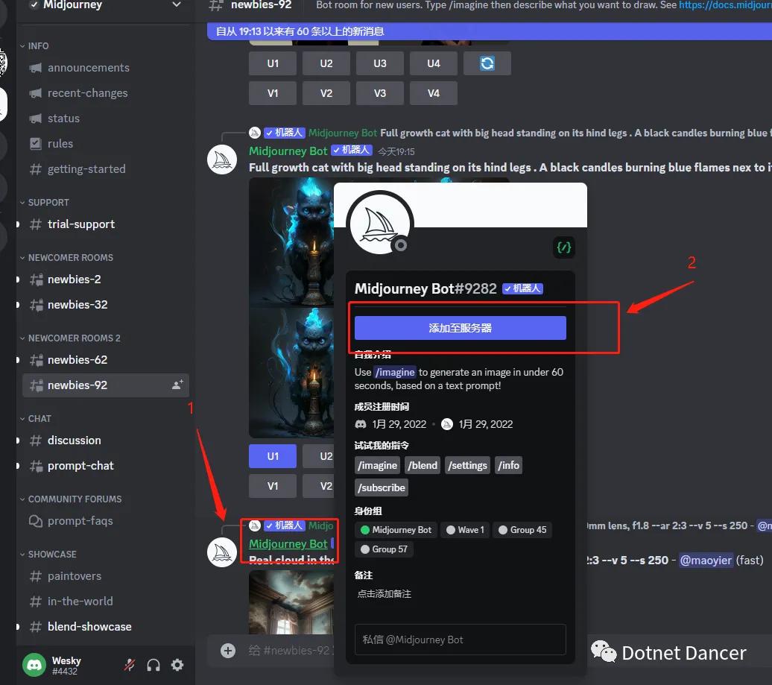Click the plus attach icon in message bar

[228, 651]
